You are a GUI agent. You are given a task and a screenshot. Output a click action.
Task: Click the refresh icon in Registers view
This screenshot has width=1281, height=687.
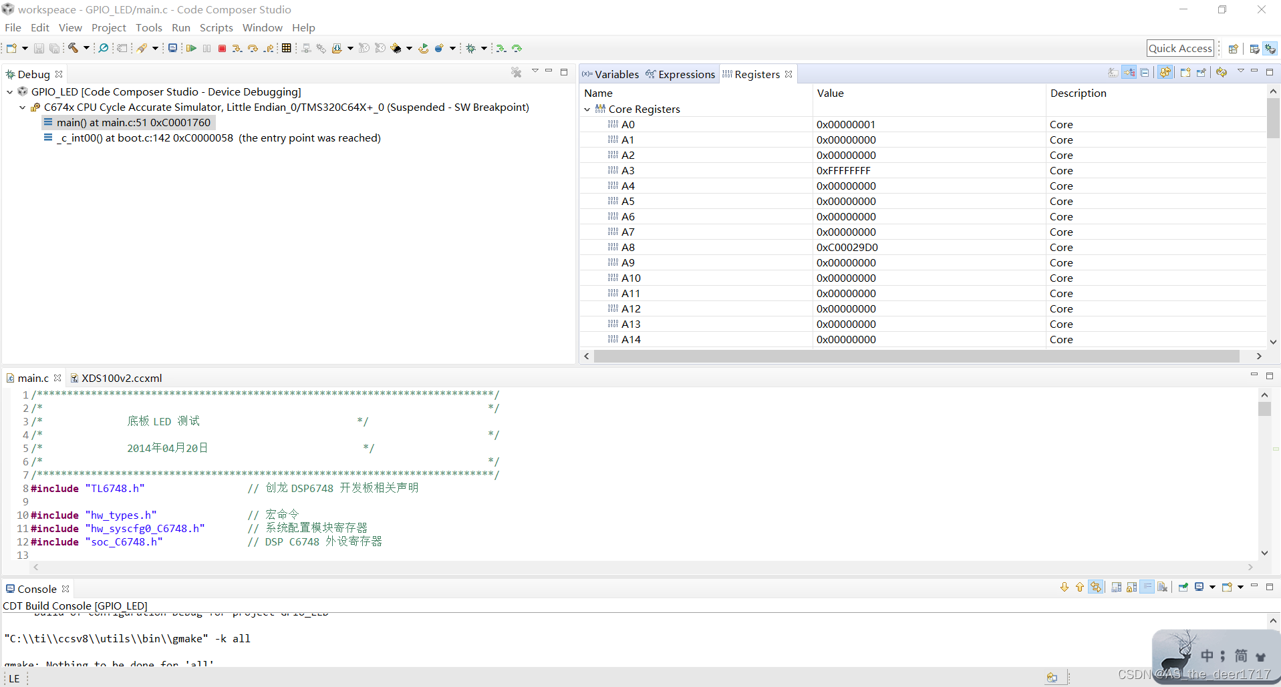coord(1222,72)
